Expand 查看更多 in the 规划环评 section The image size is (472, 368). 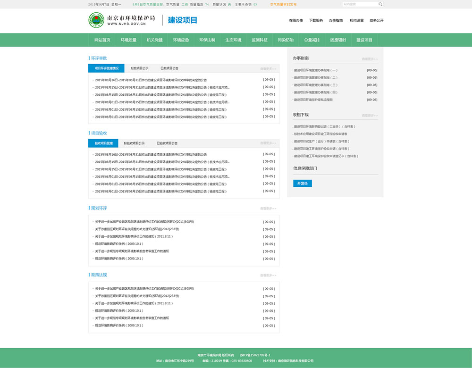tap(268, 209)
